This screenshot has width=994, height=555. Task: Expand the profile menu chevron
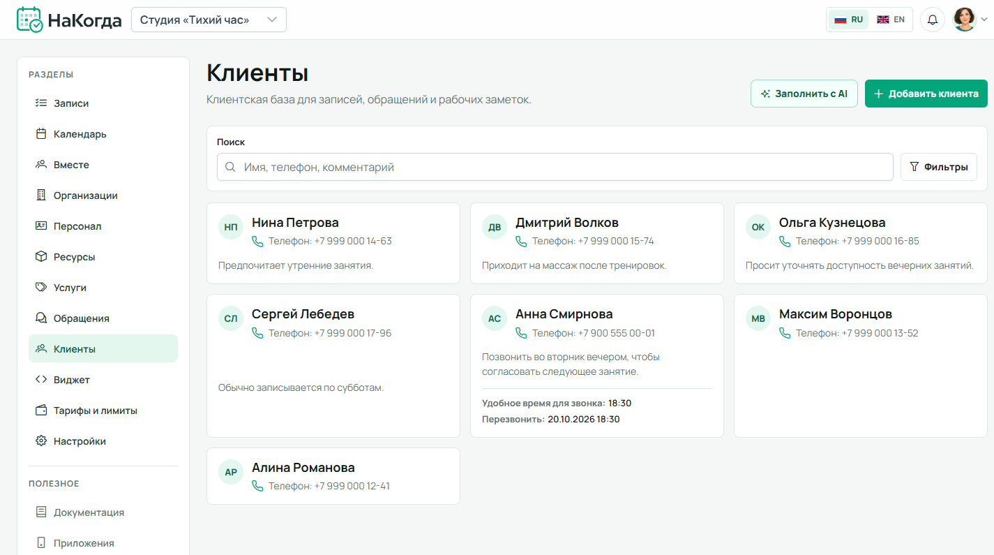984,20
